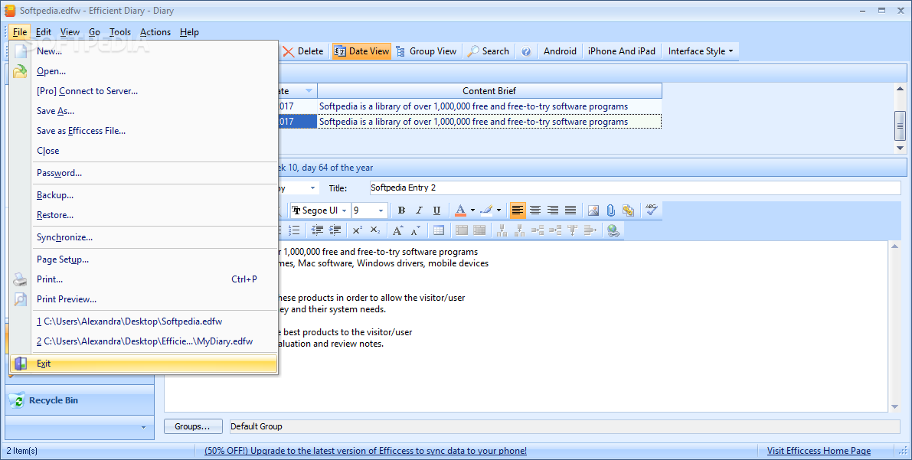Open the Search tool

(489, 51)
